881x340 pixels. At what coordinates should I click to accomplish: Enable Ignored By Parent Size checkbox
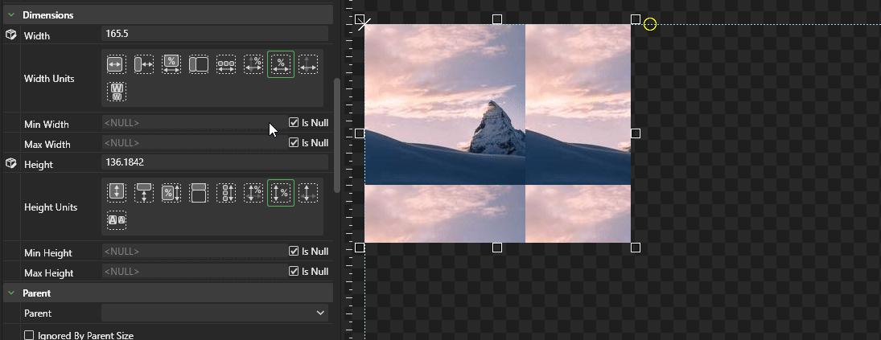coord(29,335)
